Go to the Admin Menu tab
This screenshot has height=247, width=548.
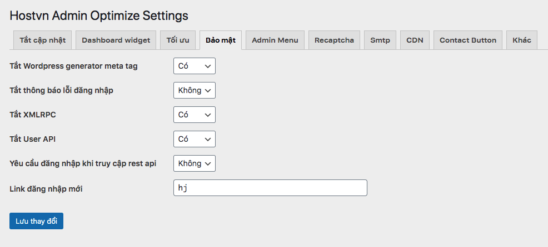tap(275, 40)
